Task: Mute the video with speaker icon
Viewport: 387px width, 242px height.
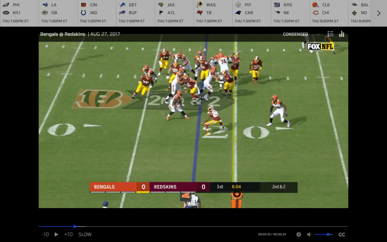Action: click(309, 234)
